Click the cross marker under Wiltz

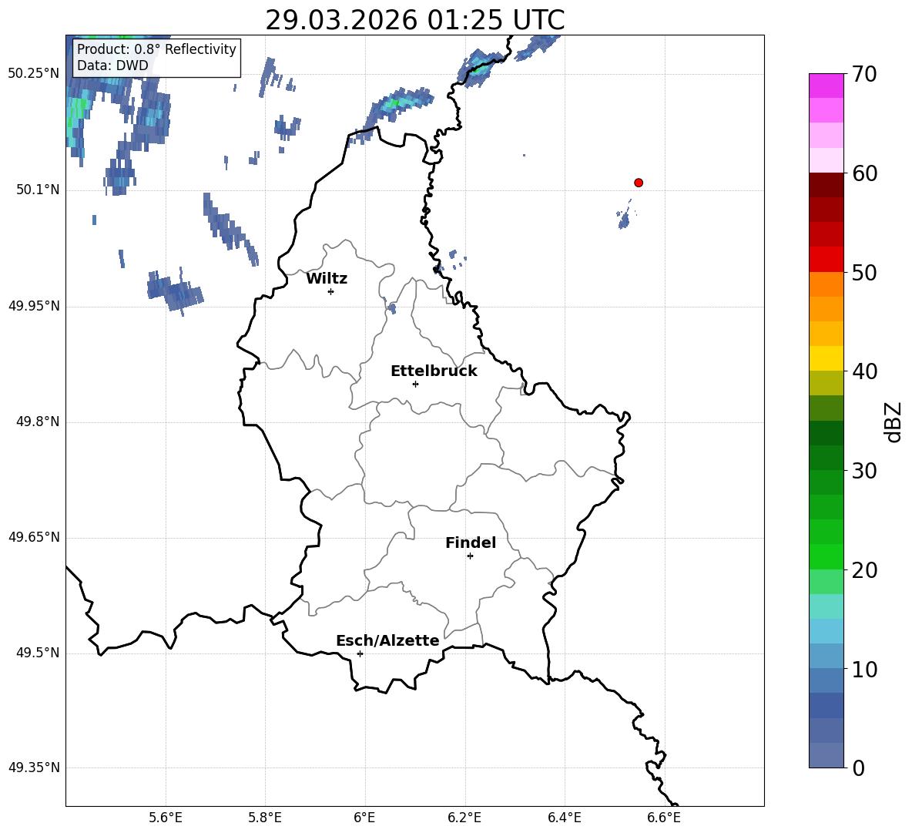[331, 291]
